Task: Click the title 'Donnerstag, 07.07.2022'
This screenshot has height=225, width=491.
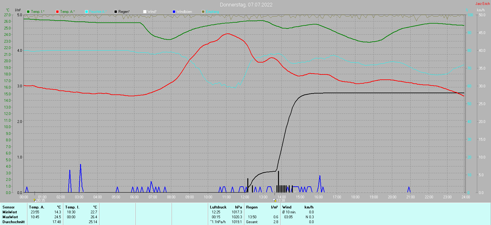Action: click(x=246, y=5)
